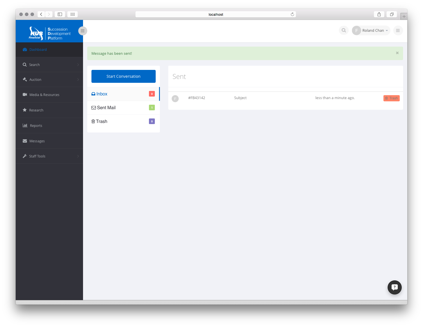
Task: Click the Inbox count badge showing 0
Action: 152,94
